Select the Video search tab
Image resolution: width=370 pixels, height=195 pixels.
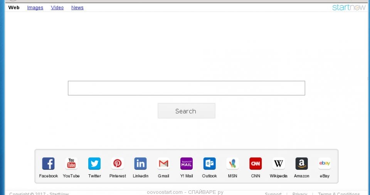pos(57,8)
